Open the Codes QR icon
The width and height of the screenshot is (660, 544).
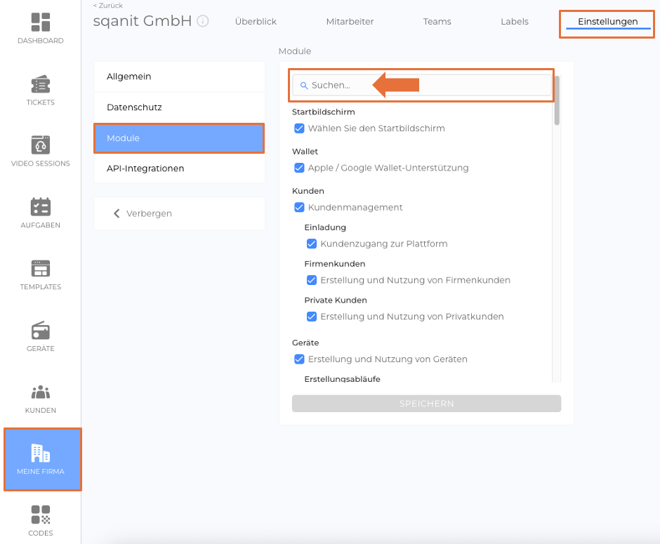pos(41,515)
